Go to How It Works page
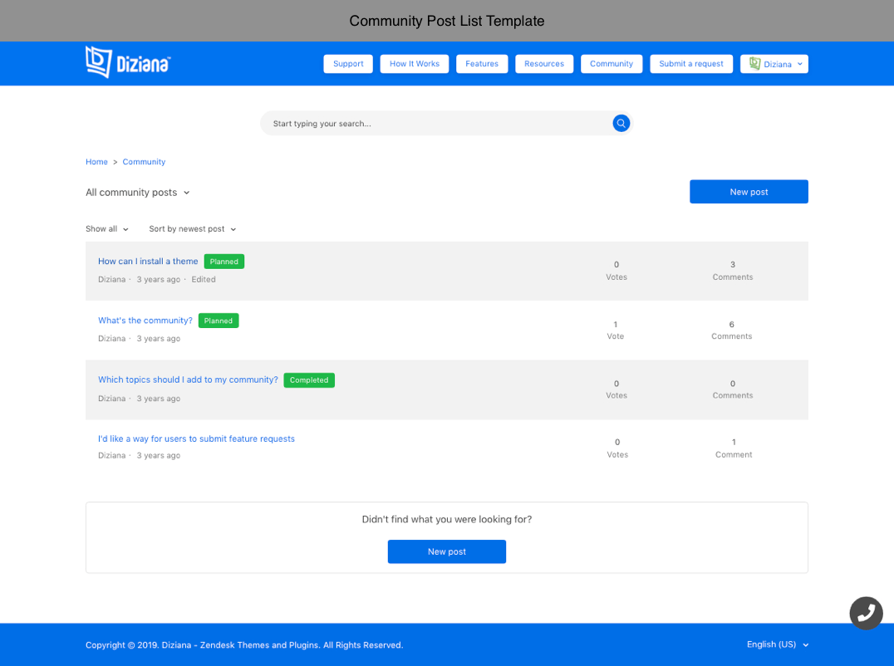The height and width of the screenshot is (666, 894). pyautogui.click(x=414, y=64)
